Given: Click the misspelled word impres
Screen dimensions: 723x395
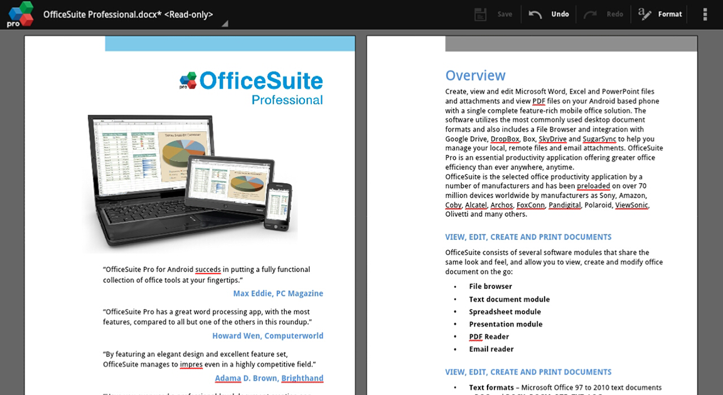Looking at the screenshot, I should coord(191,364).
